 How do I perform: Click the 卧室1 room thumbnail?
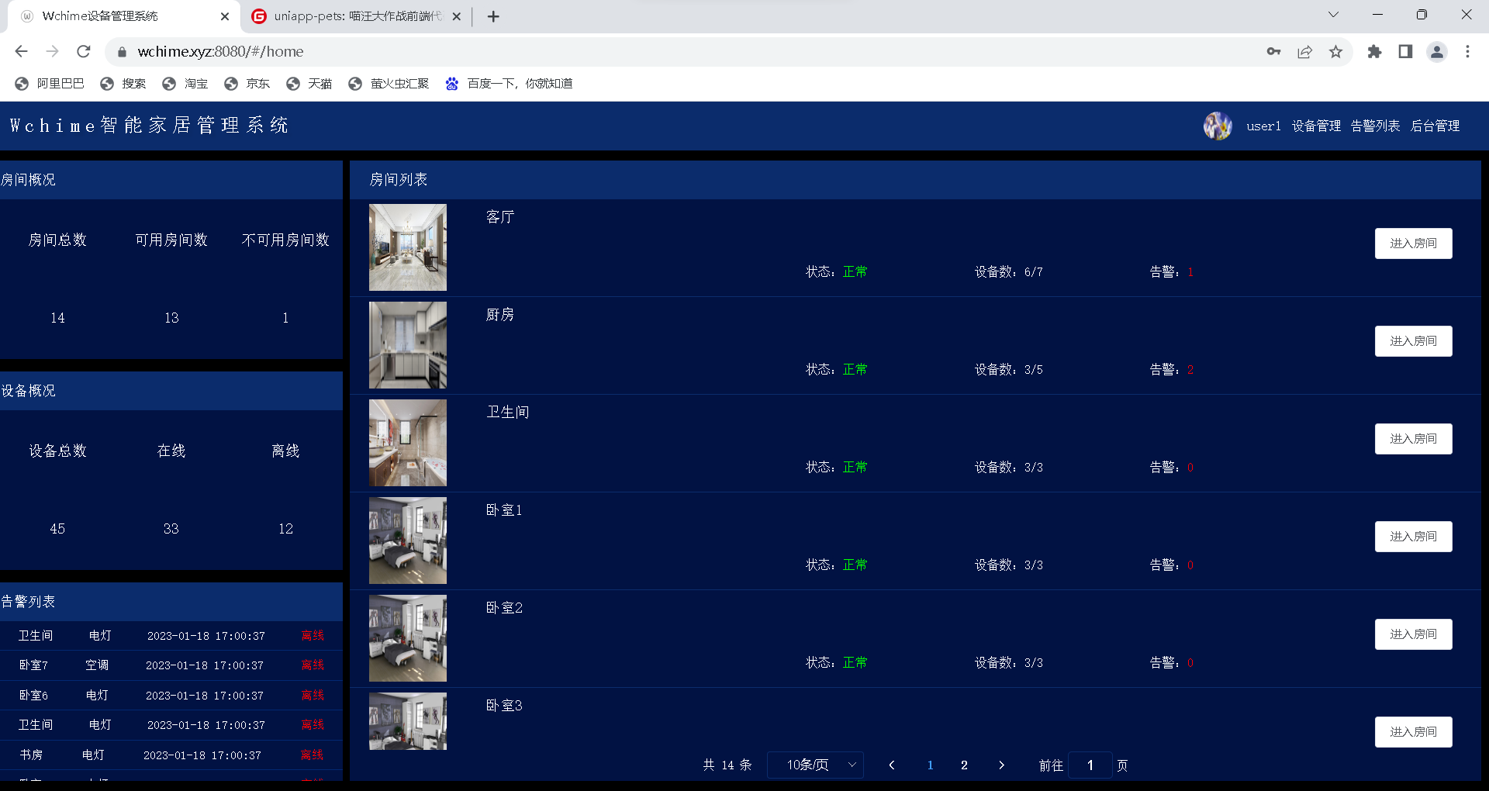408,541
